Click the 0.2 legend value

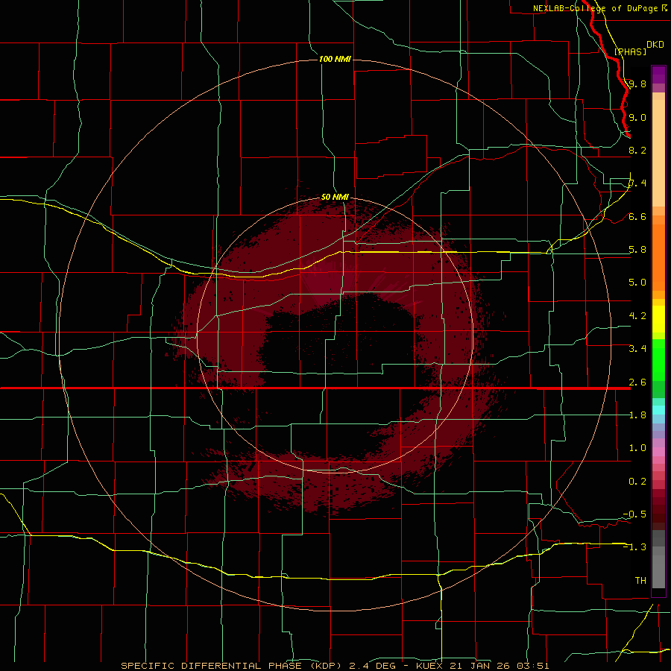pos(637,482)
